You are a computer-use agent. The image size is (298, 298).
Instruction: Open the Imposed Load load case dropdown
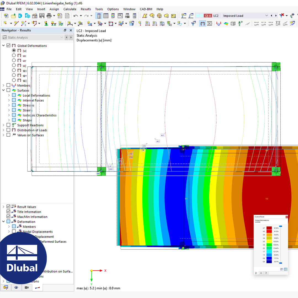tap(267, 15)
